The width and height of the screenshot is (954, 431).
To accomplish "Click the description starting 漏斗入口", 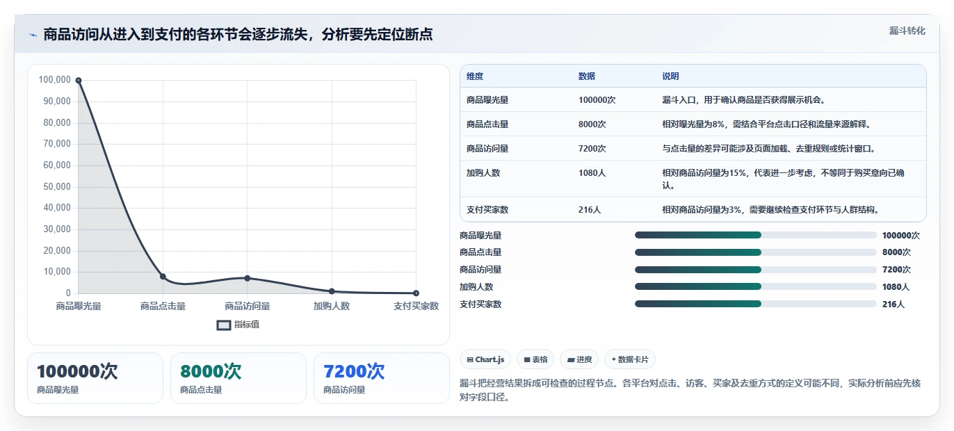I will [x=743, y=100].
